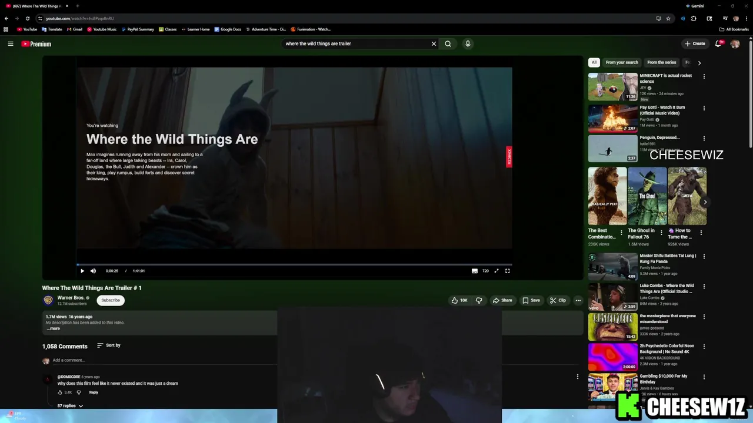Image resolution: width=753 pixels, height=423 pixels.
Task: Open the MINECRAFT is actual rocket science thumbnail
Action: pyautogui.click(x=613, y=87)
